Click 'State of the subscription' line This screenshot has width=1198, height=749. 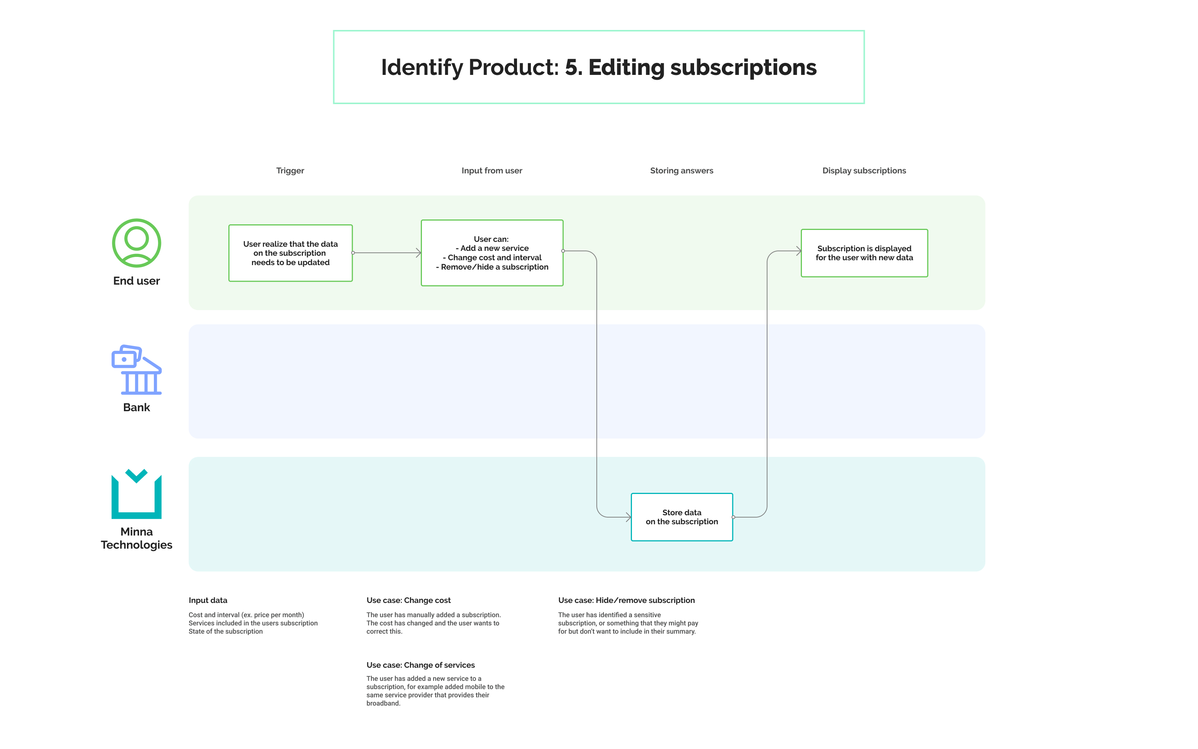click(225, 632)
